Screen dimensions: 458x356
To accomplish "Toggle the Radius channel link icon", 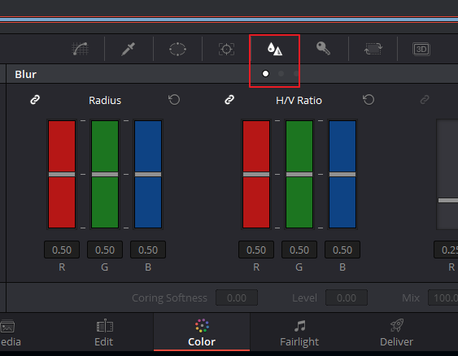I will (35, 100).
